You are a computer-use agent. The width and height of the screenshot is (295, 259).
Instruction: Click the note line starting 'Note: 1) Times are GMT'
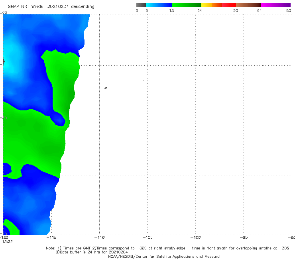coord(167,248)
